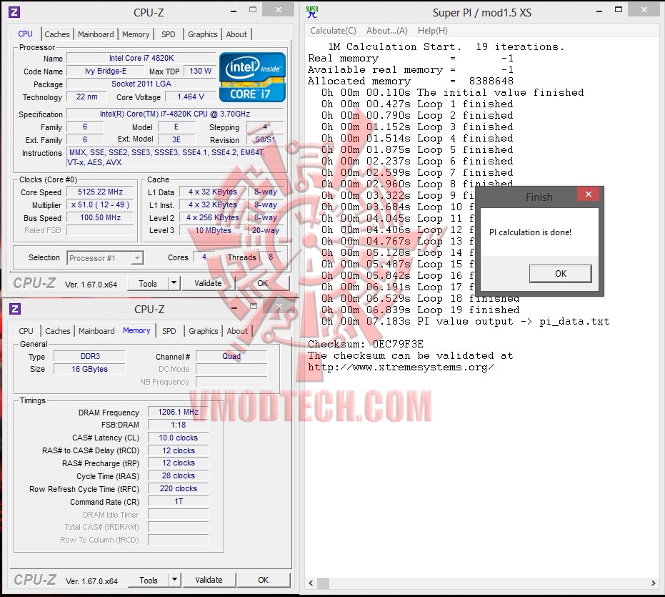Select CPU tab in bottom CPU-Z window
This screenshot has height=597, width=665.
coord(26,331)
